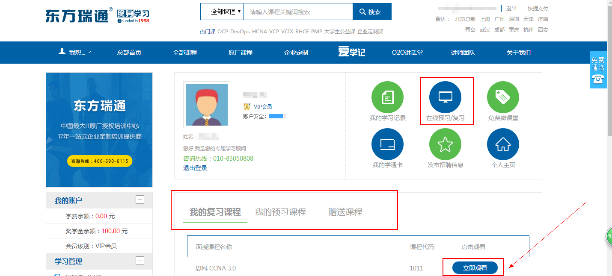Screen dimensions: 612x276
Task: Click the 搜索 search button
Action: coord(372,12)
